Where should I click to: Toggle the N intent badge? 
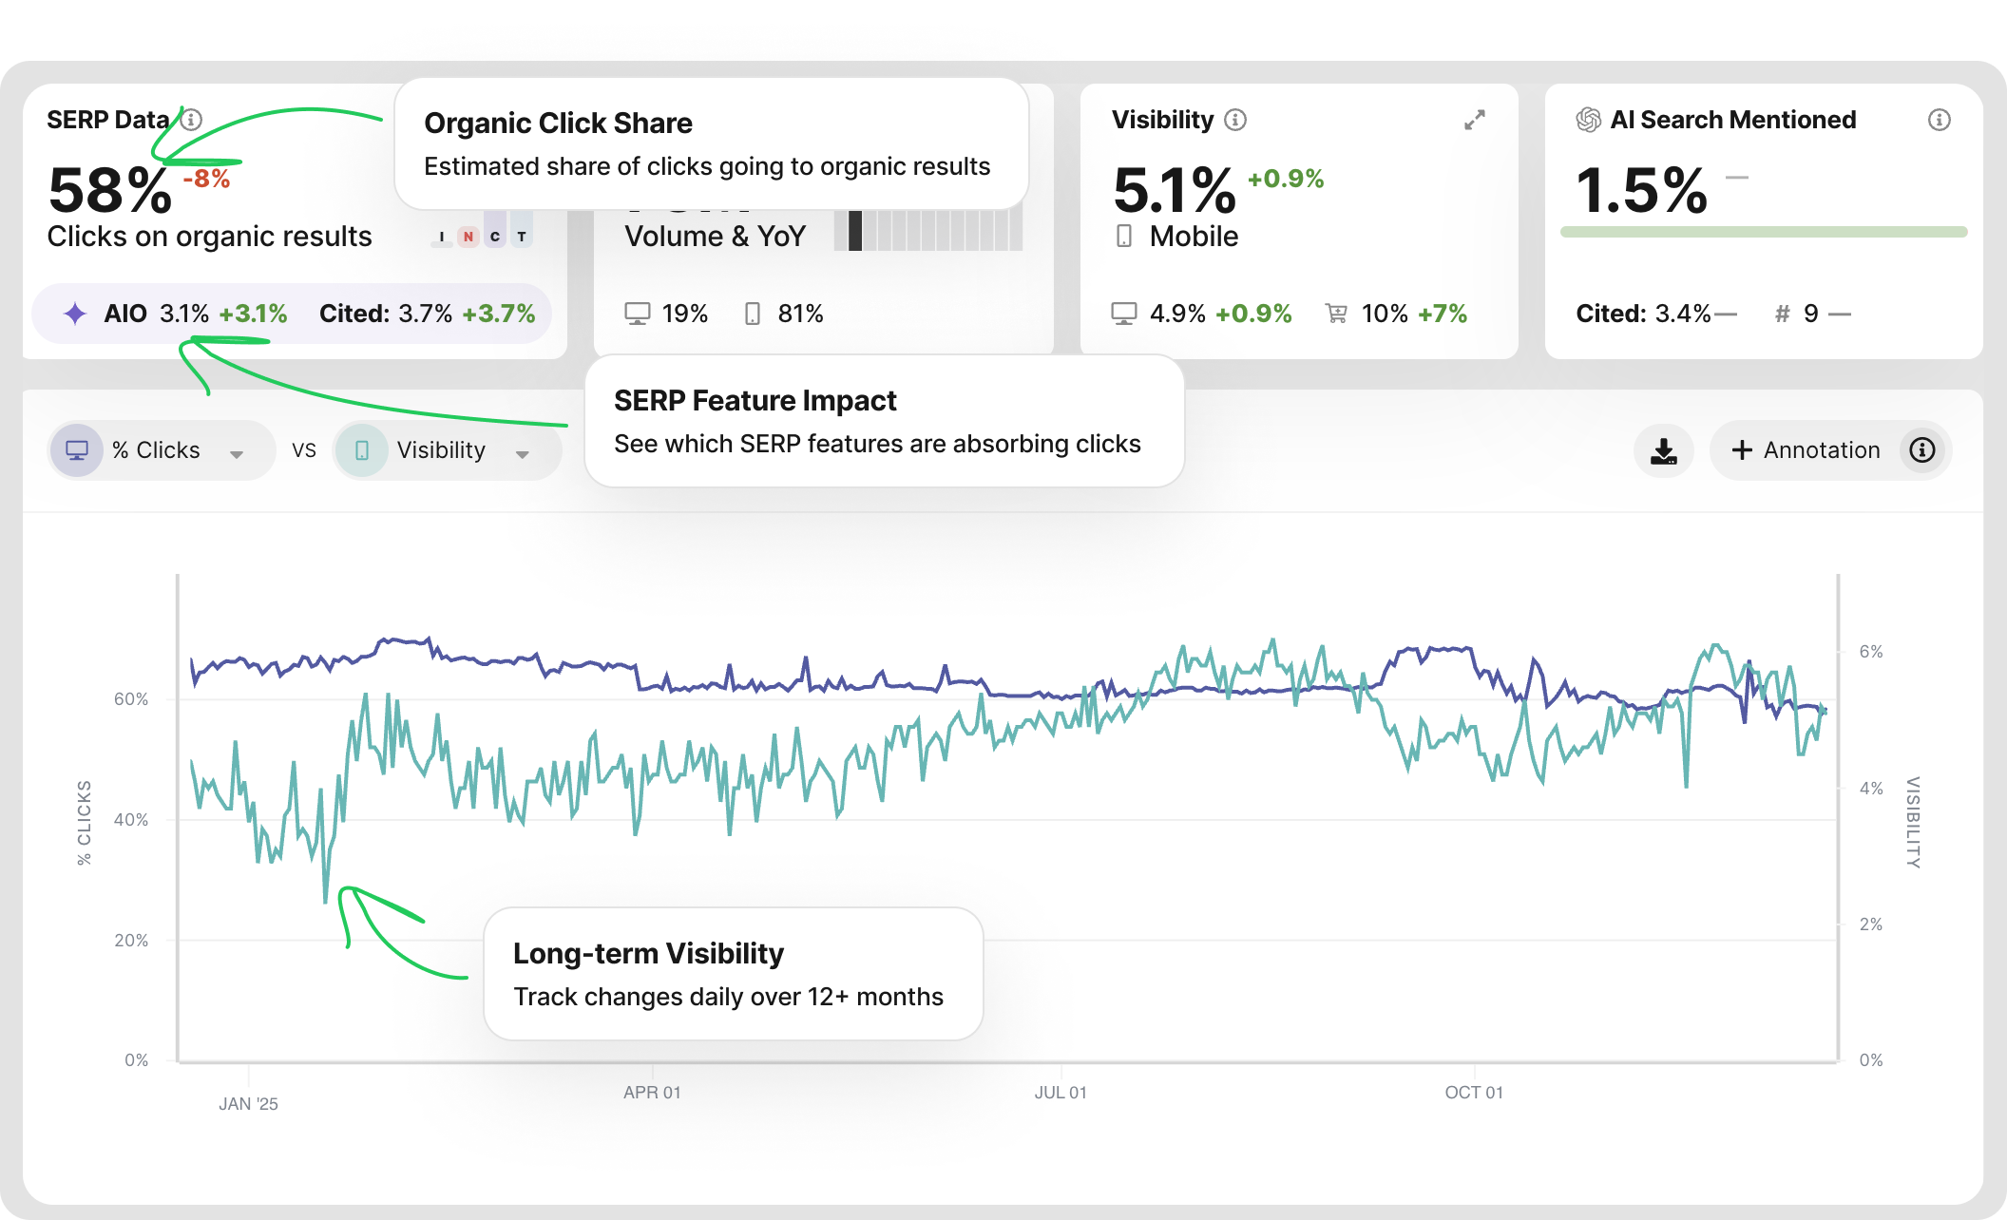point(468,235)
